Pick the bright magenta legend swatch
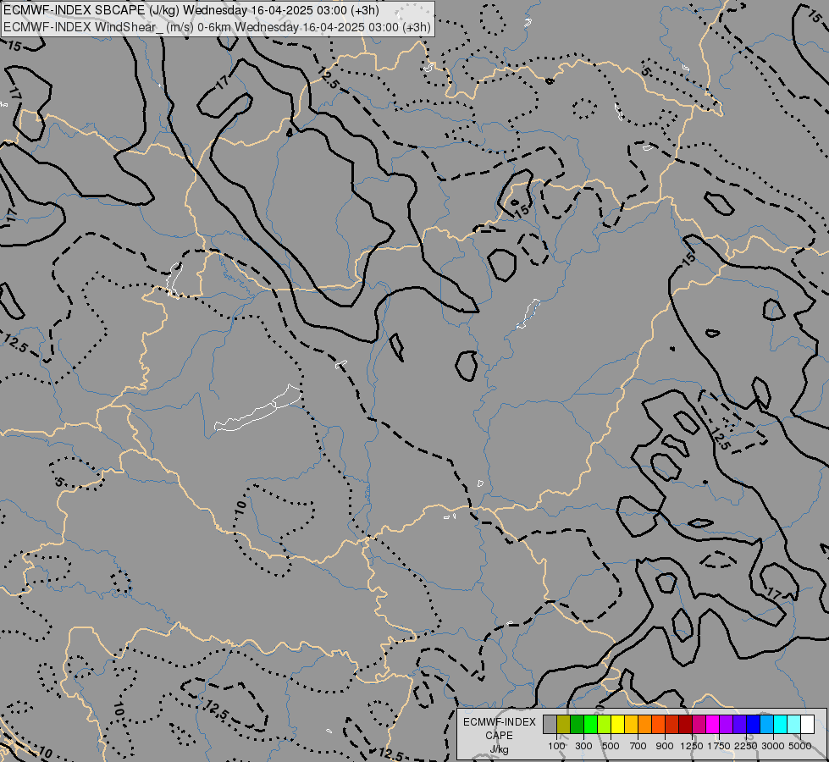Screen dimensions: 829x762 713,725
